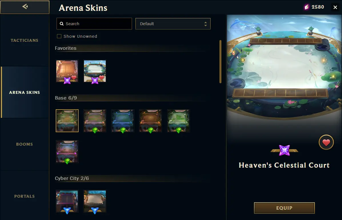Screen dimensions: 342x220
Task: Select the first Base arena skin
Action: [67, 121]
